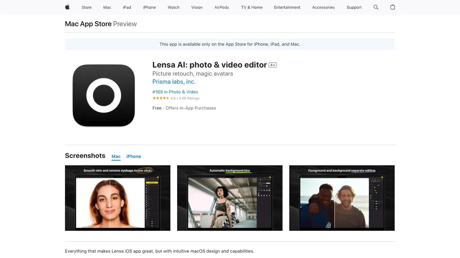The height and width of the screenshot is (258, 460).
Task: Open the automatic background blur screenshot
Action: 230,198
